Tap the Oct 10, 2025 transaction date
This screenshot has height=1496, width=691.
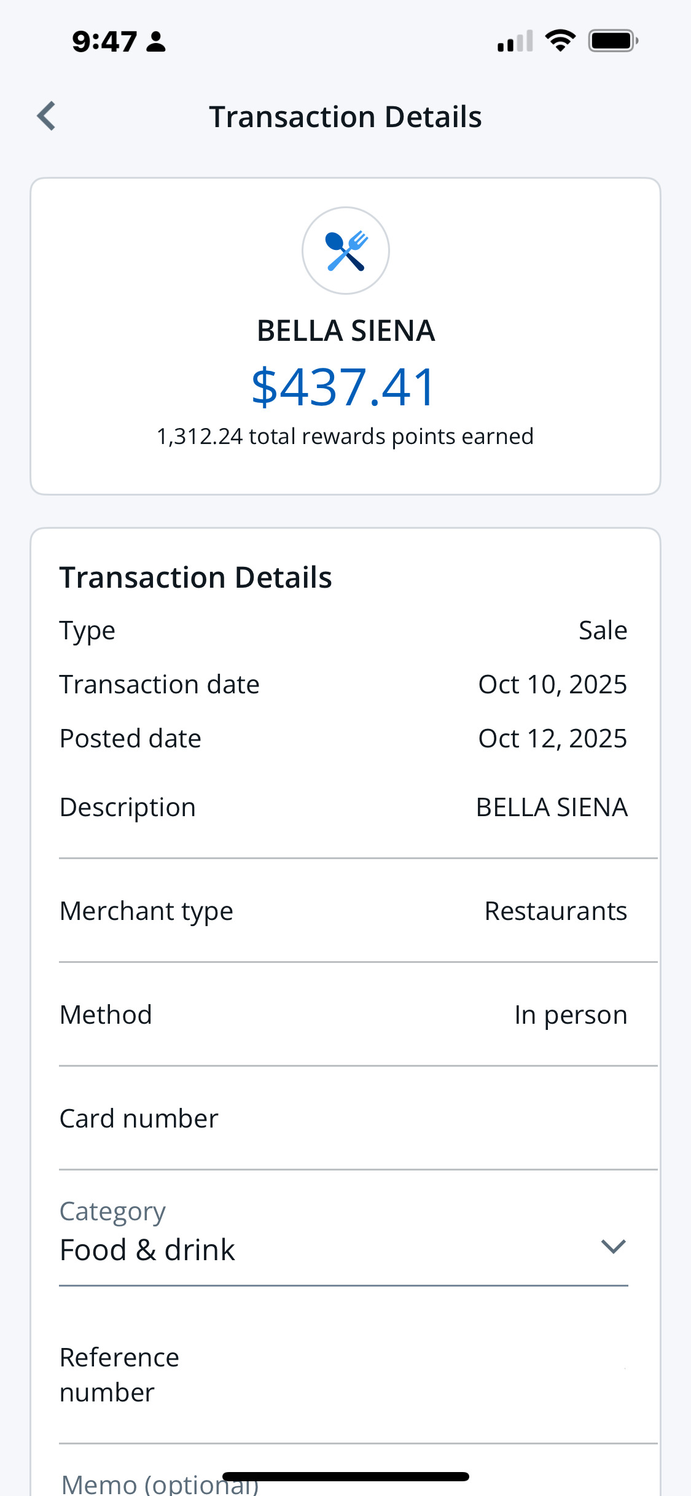coord(552,684)
